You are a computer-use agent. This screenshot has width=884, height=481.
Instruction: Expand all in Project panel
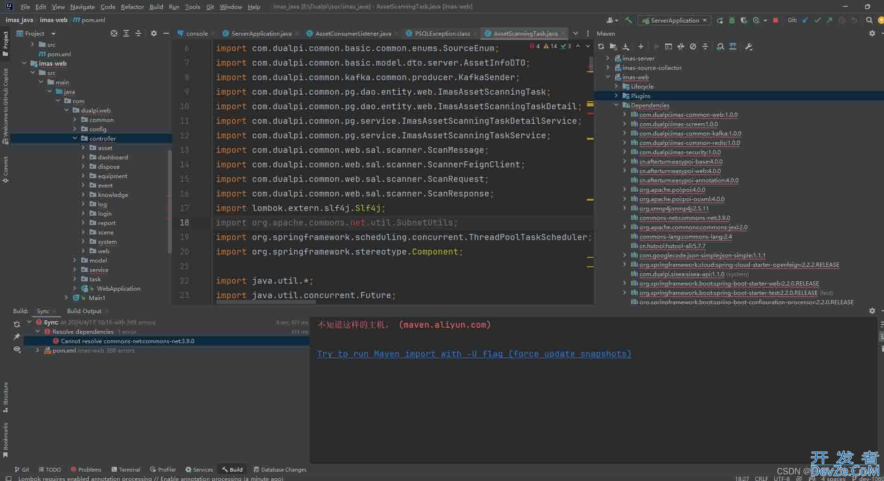pos(126,33)
